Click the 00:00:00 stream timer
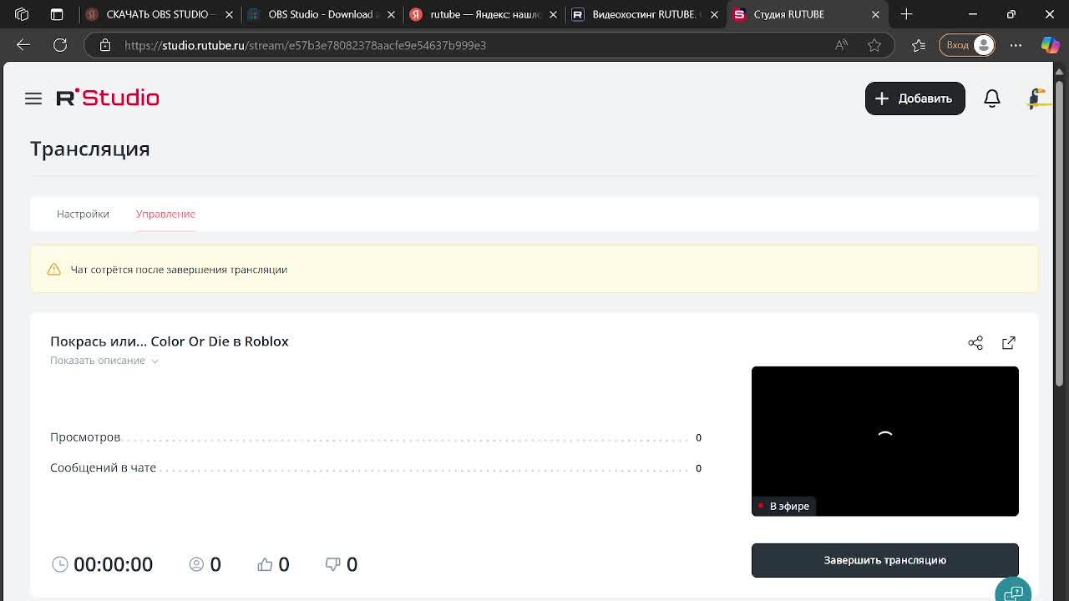 pos(113,564)
